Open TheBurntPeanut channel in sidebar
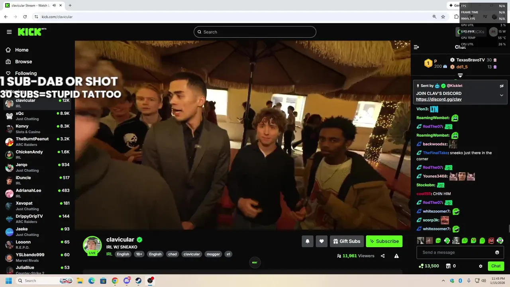510x287 pixels. tap(37, 142)
